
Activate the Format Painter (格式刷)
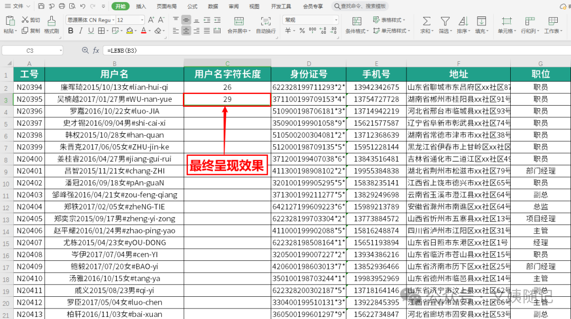point(51,25)
